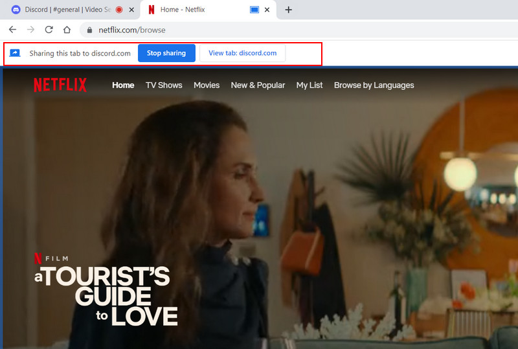Click "Sharing this tab to discord.com" text
The height and width of the screenshot is (349, 518).
pos(80,53)
